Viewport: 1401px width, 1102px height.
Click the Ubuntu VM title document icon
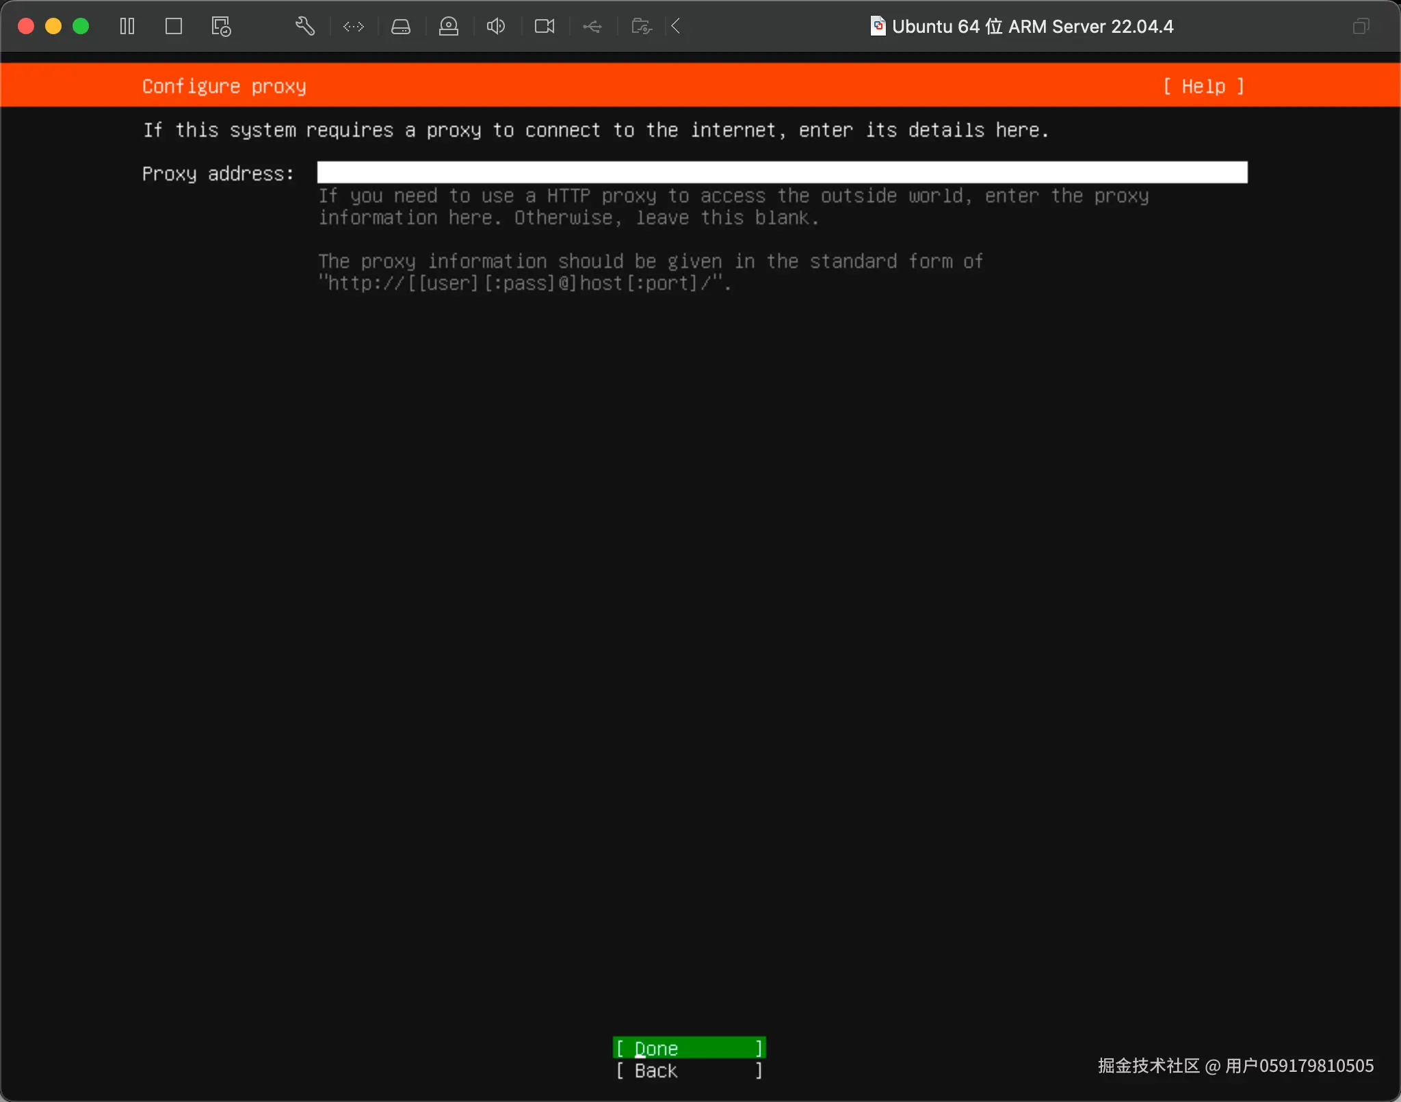[878, 26]
